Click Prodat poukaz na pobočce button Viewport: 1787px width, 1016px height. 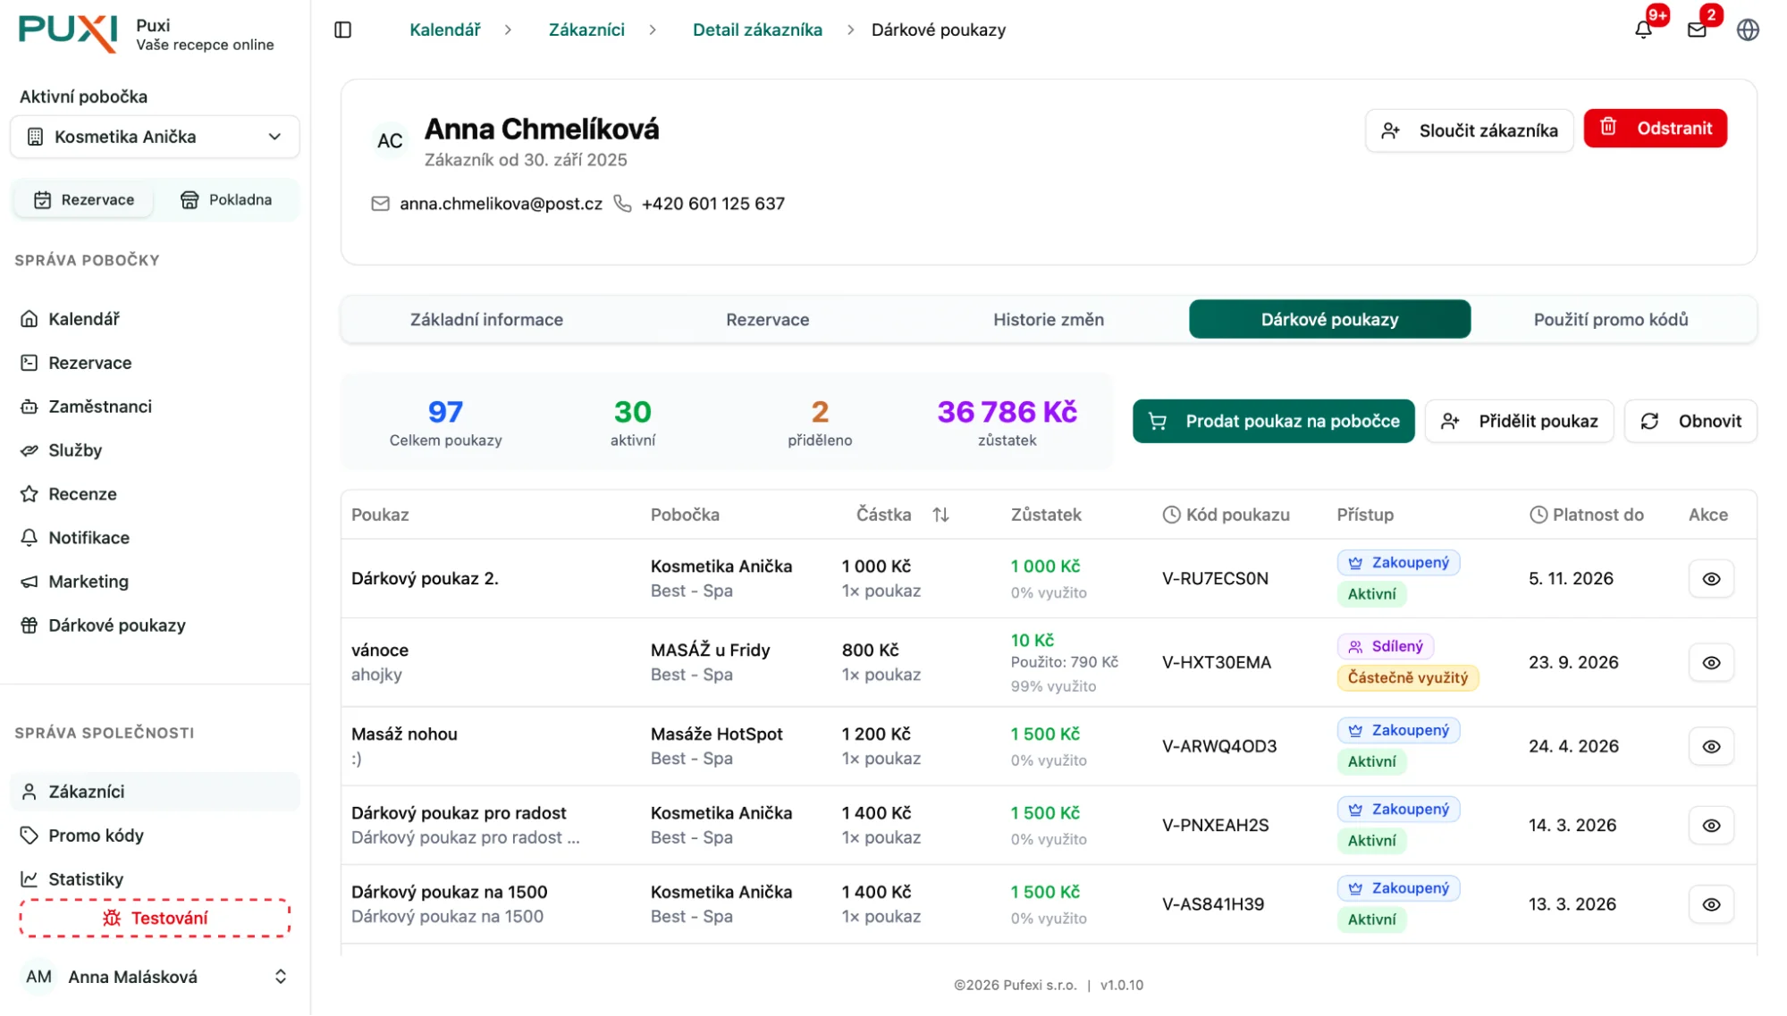[1273, 422]
